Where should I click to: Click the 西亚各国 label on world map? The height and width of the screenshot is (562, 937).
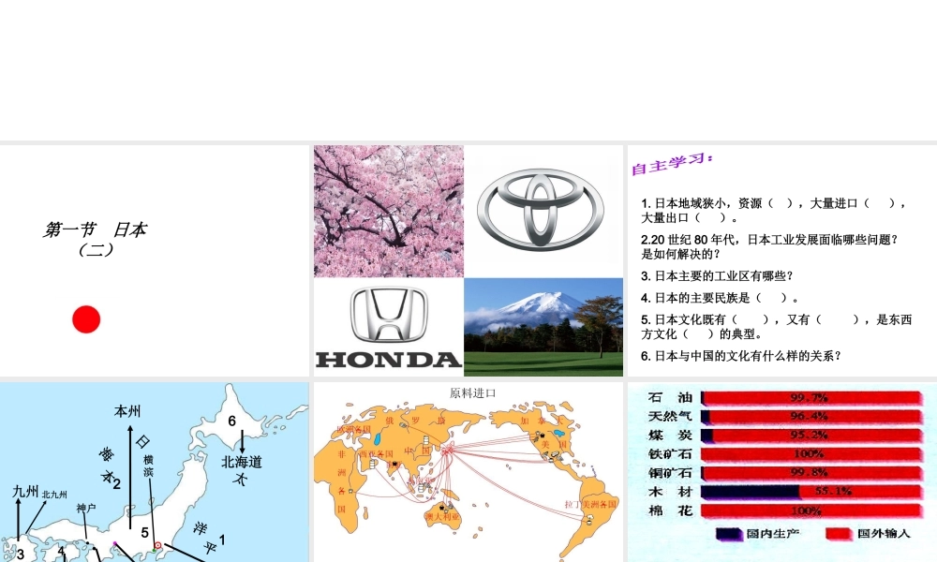point(376,454)
